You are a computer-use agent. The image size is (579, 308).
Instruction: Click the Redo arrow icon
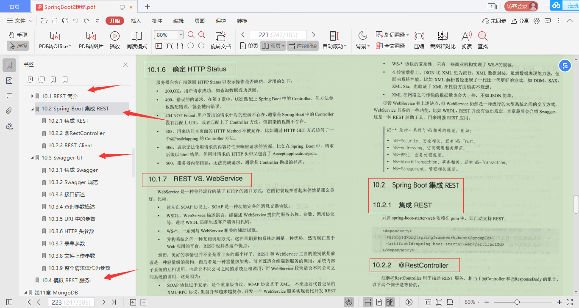pos(86,21)
